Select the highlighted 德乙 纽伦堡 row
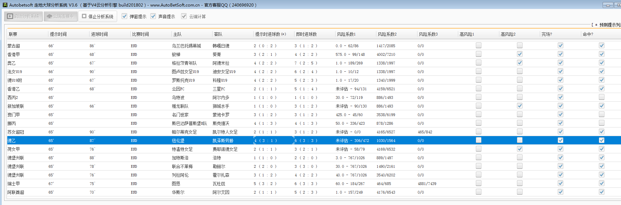This screenshot has height=205, width=621. pos(178,141)
